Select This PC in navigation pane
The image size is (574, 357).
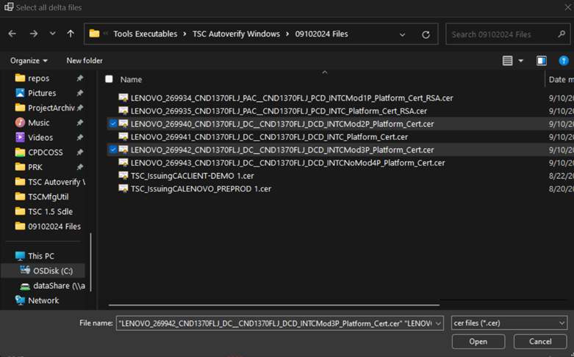coord(41,256)
